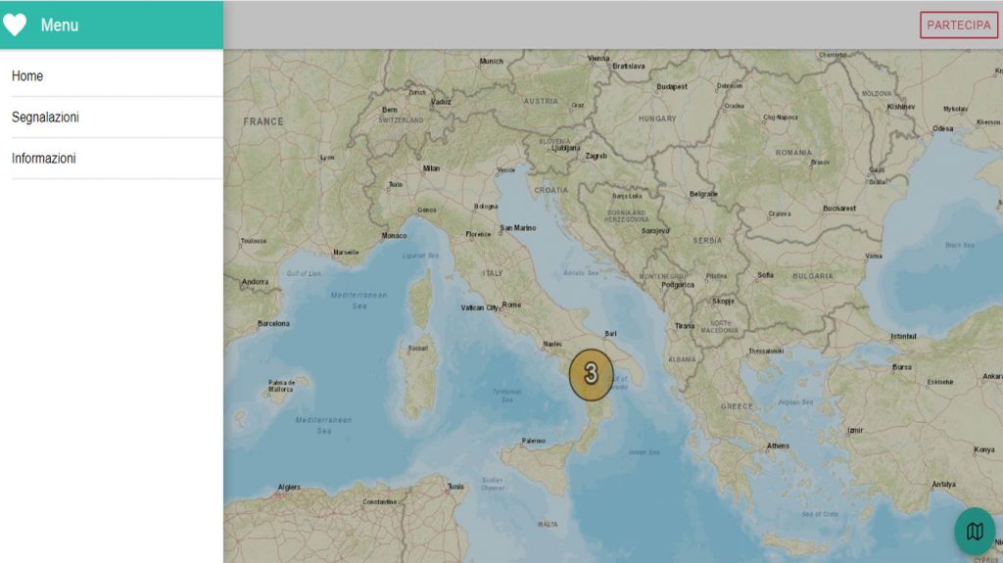
Task: Select Athens on the map
Action: (x=778, y=446)
